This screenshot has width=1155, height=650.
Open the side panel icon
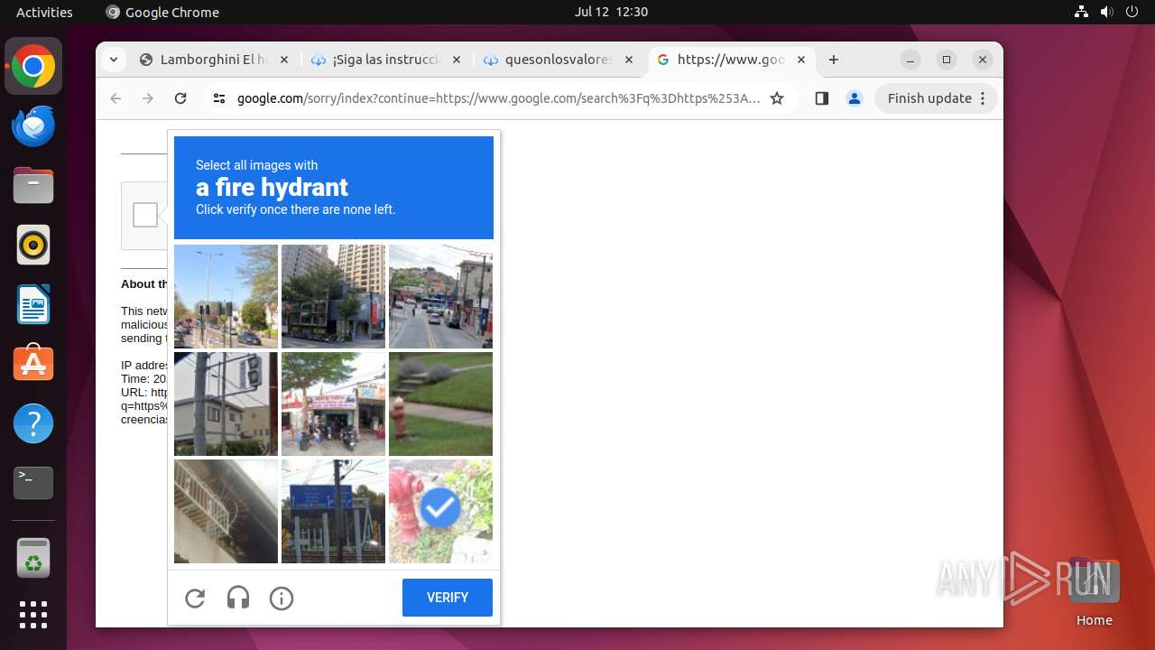(821, 98)
